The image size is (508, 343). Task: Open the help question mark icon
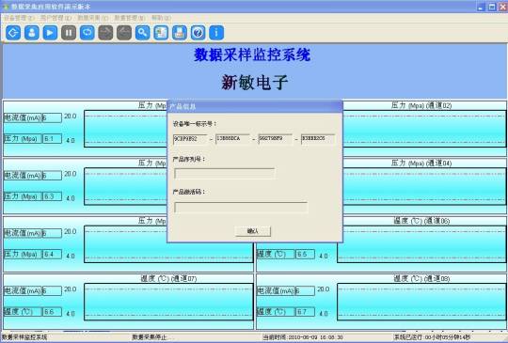(x=198, y=33)
